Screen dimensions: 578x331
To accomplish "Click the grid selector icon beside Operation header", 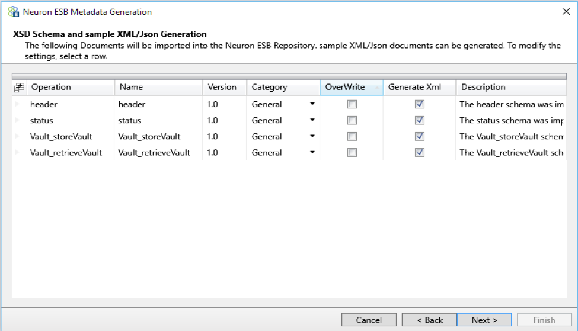I will [19, 88].
